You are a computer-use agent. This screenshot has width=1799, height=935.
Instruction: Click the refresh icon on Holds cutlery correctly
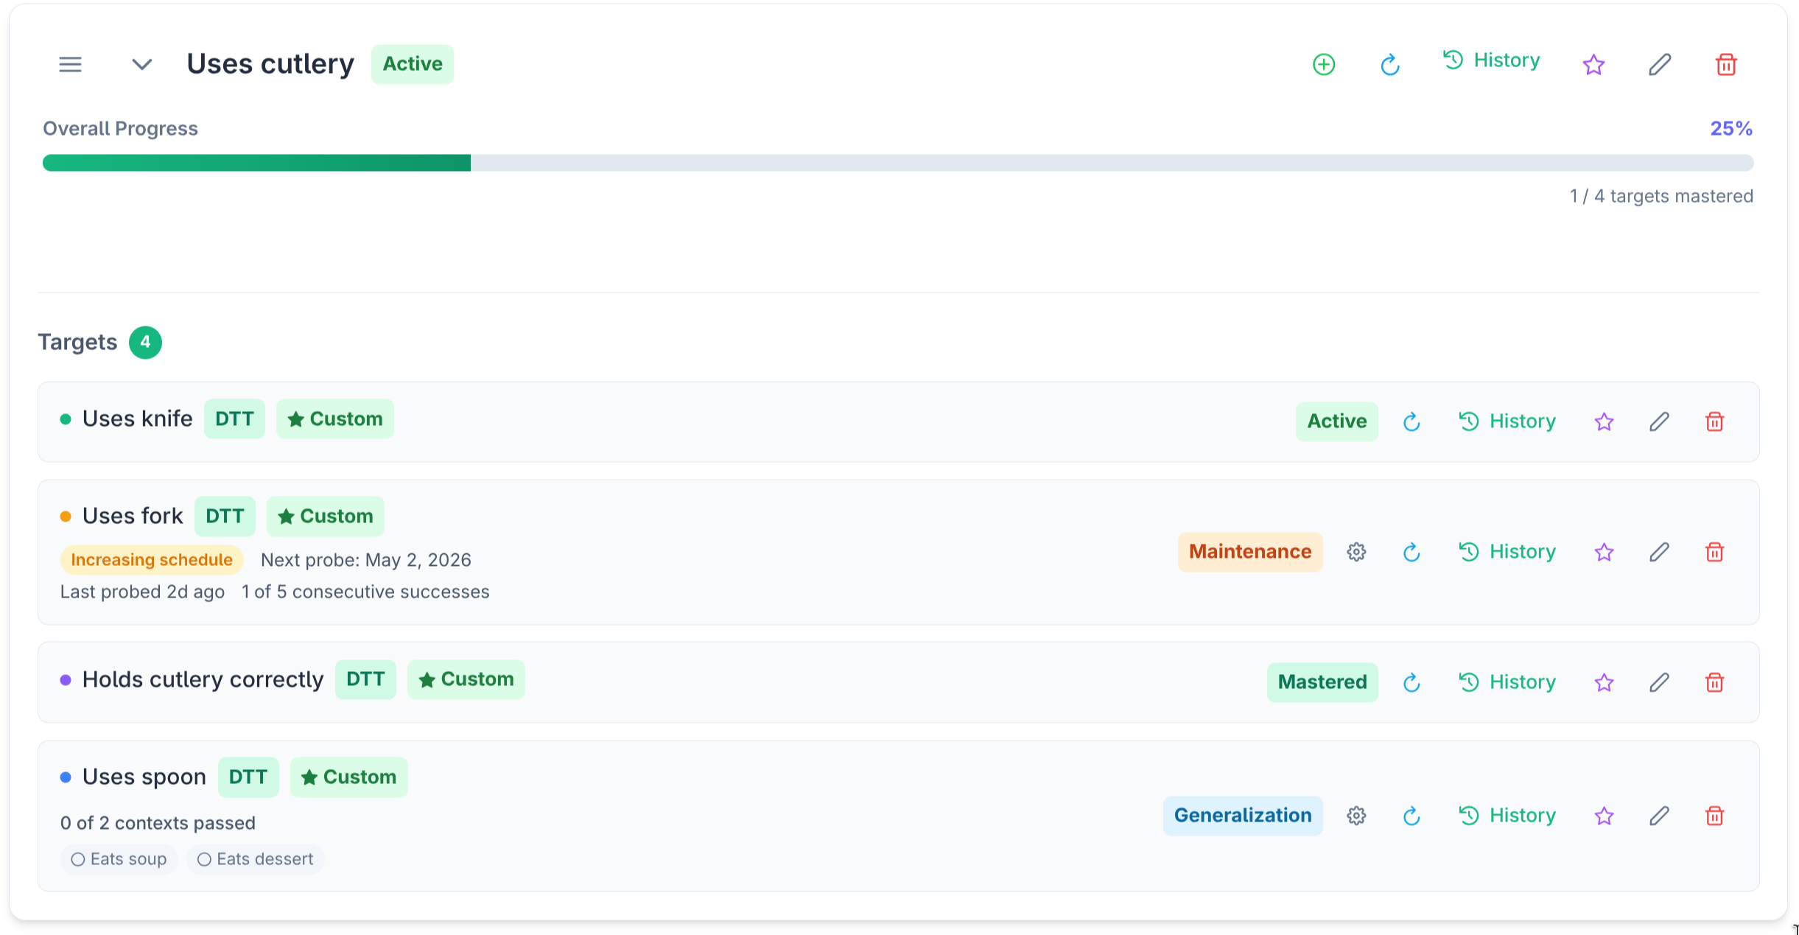(x=1412, y=682)
